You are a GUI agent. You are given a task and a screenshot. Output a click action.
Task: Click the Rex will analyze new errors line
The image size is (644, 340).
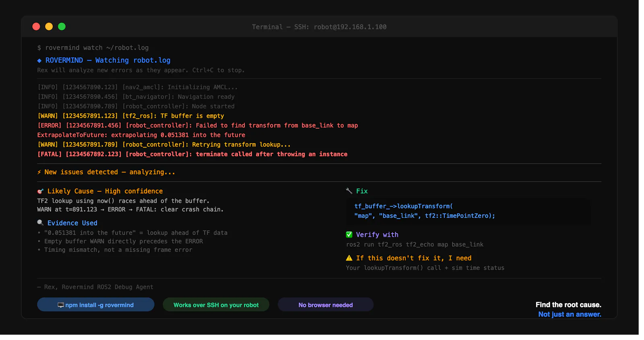click(141, 70)
